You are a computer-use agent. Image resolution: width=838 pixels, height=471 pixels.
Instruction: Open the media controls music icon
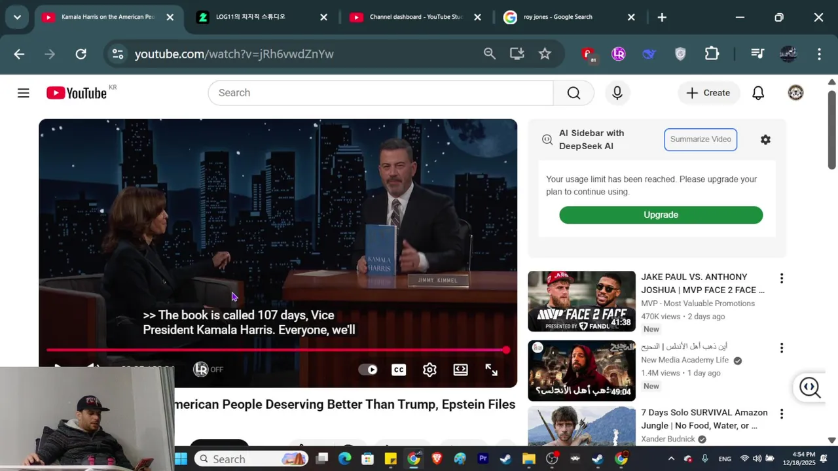pos(757,54)
